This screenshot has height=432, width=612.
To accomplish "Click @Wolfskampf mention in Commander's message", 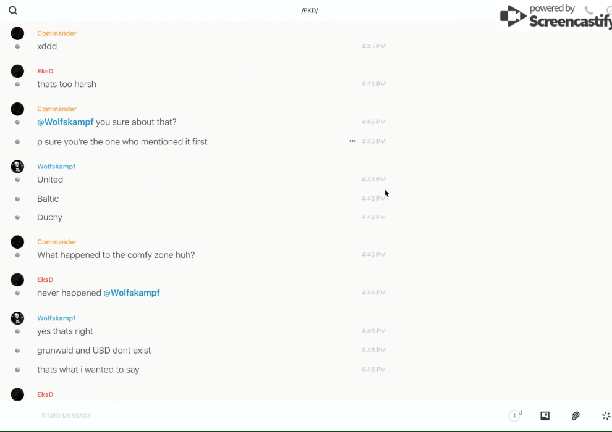I will pyautogui.click(x=65, y=122).
